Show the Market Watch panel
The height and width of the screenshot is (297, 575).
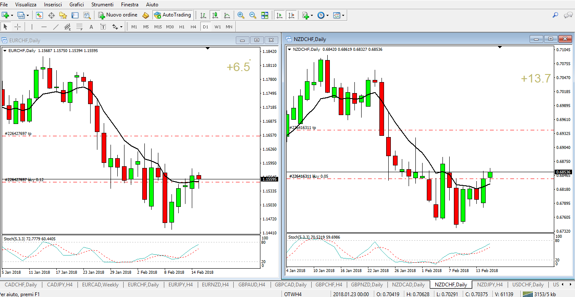pos(39,15)
